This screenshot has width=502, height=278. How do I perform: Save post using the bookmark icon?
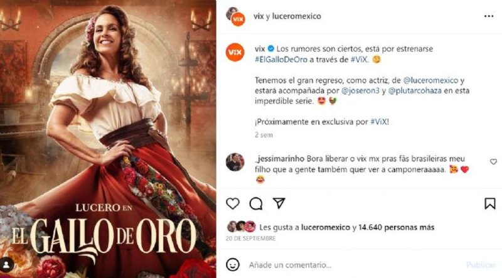tap(490, 203)
